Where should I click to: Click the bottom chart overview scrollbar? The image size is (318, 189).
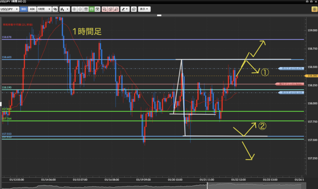coord(155,186)
